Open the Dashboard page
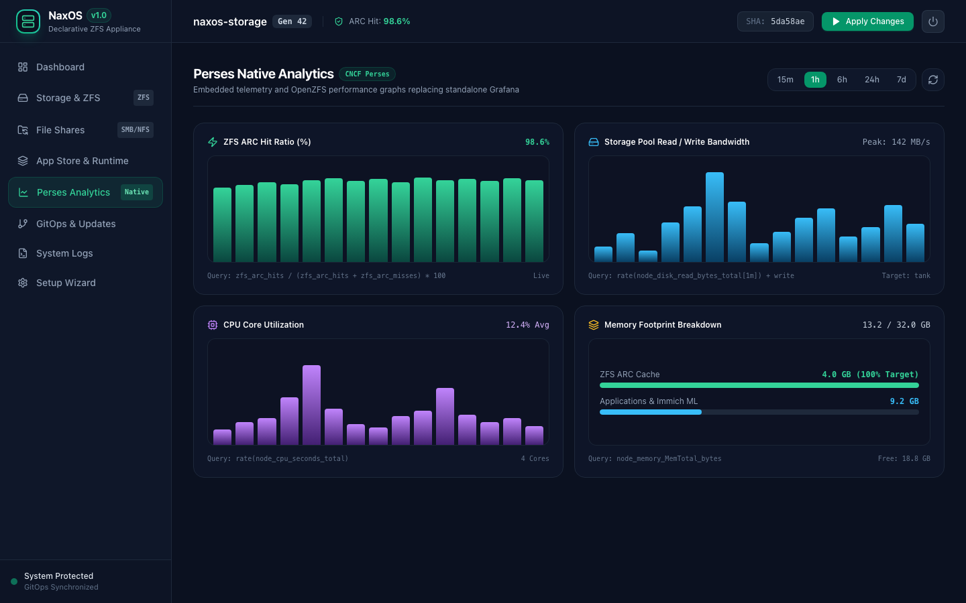This screenshot has width=966, height=603. (85, 67)
